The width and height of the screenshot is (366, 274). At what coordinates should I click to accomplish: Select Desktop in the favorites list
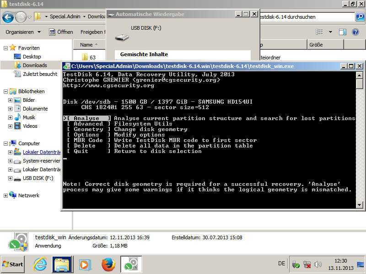point(32,57)
